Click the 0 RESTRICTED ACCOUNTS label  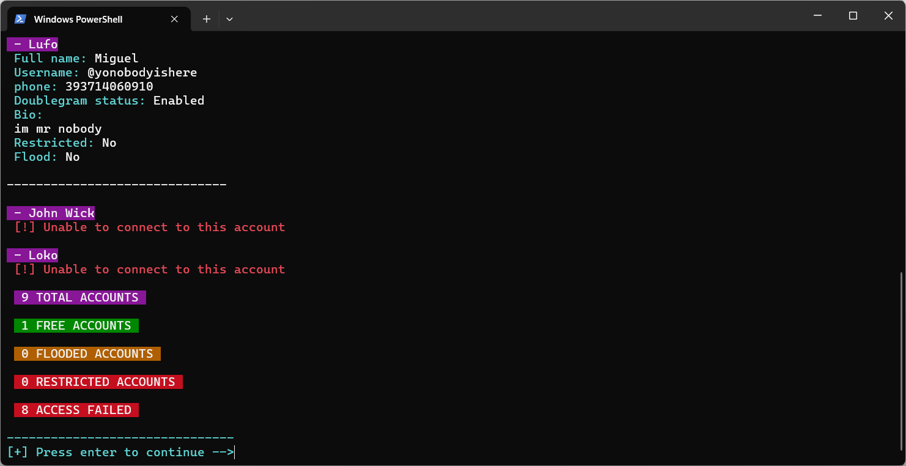pos(98,382)
